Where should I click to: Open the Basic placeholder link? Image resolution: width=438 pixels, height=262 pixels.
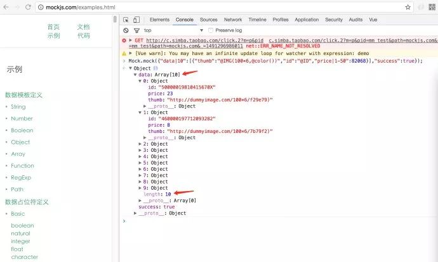(x=18, y=213)
